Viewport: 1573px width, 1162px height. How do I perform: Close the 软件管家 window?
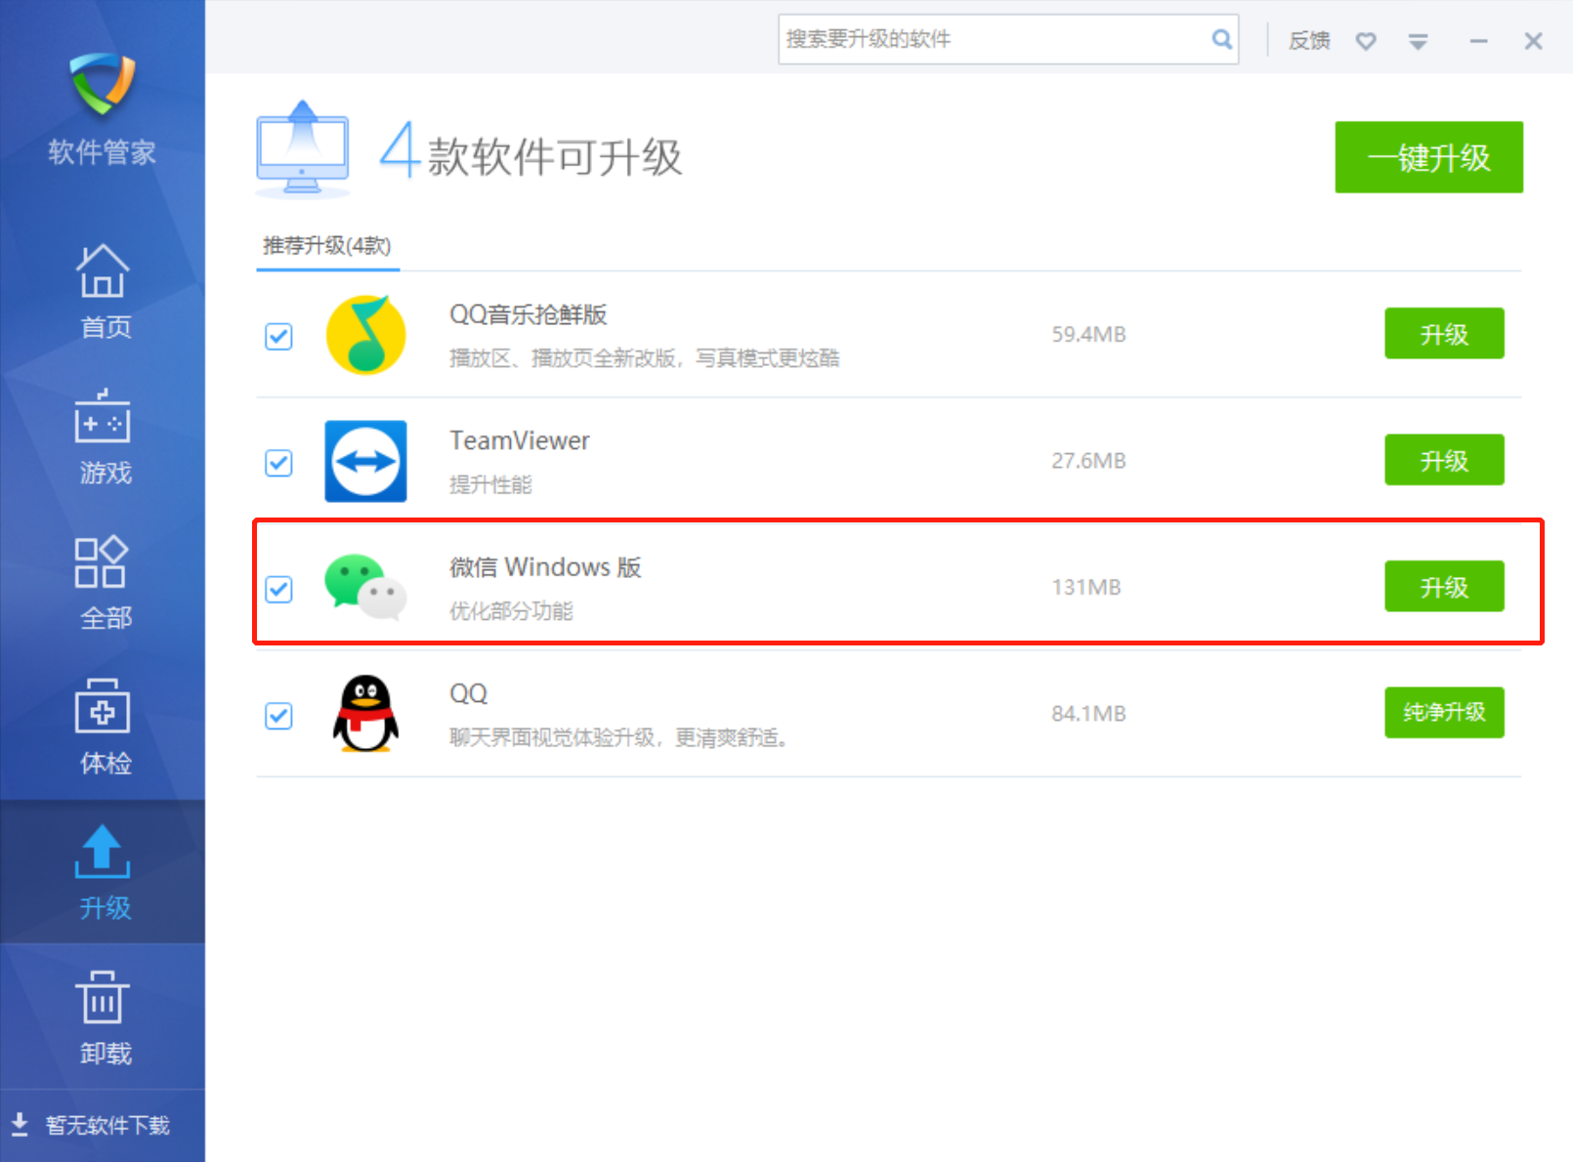point(1533,41)
